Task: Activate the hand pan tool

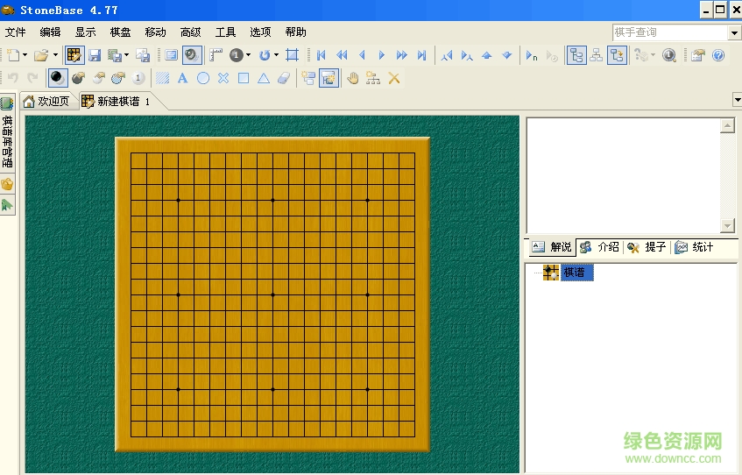Action: (353, 78)
